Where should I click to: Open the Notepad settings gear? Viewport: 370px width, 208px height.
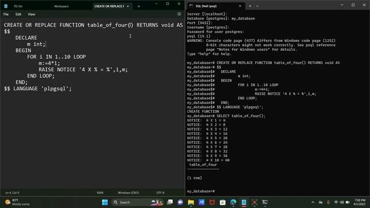(x=179, y=14)
